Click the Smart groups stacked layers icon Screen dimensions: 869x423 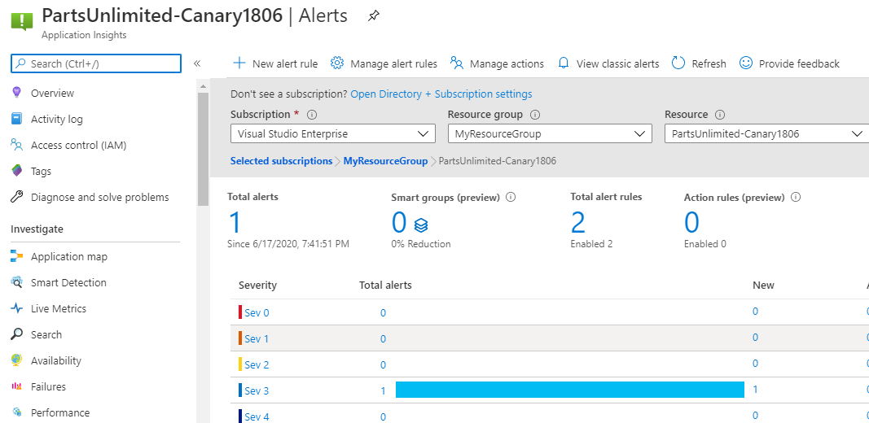coord(421,225)
